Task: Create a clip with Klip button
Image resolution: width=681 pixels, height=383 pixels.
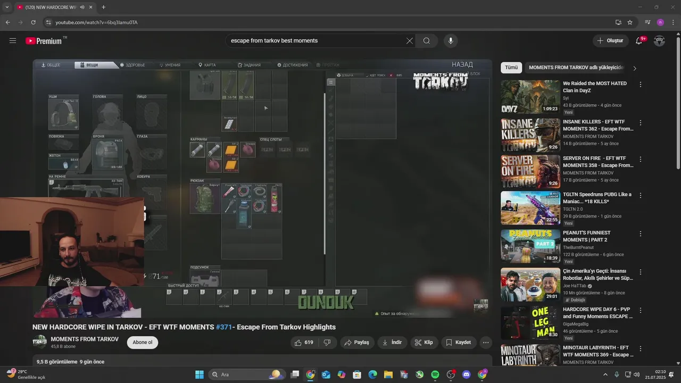Action: 424,343
